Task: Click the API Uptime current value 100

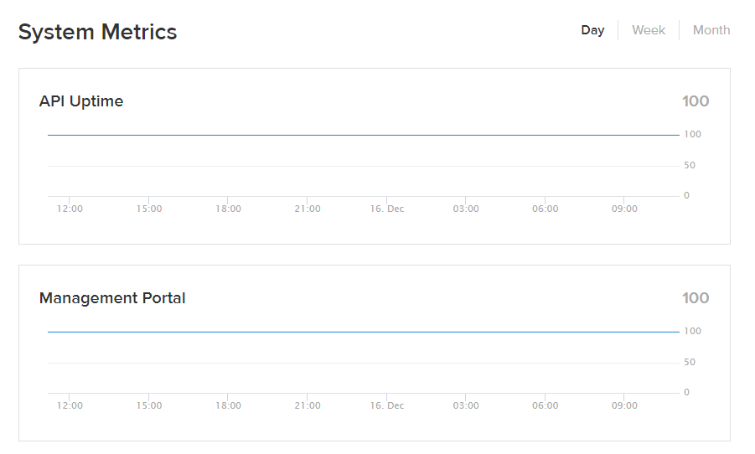Action: (x=696, y=101)
